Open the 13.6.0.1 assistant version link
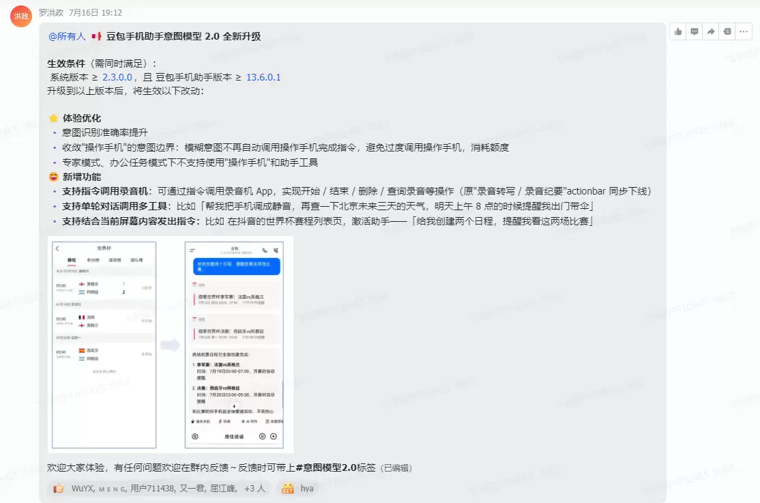 (x=263, y=77)
